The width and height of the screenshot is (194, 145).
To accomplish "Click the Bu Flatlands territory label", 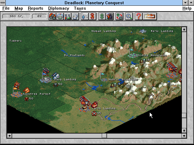I will click(x=75, y=55).
